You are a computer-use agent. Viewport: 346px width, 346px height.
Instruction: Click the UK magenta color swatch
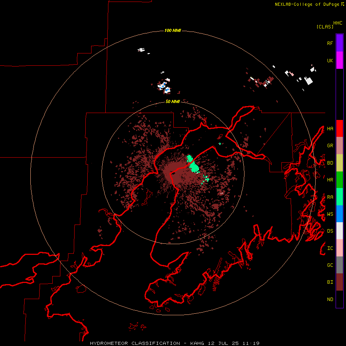point(339,60)
